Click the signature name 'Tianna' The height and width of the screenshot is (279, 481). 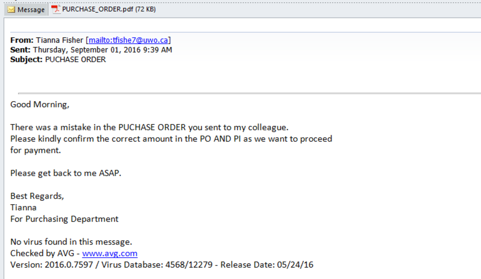coord(23,208)
